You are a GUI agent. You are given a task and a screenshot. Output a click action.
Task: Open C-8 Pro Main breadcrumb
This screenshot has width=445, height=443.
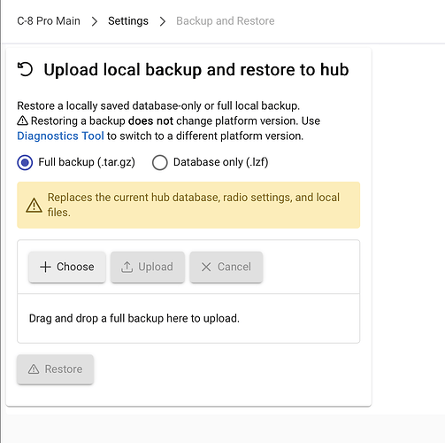click(49, 21)
